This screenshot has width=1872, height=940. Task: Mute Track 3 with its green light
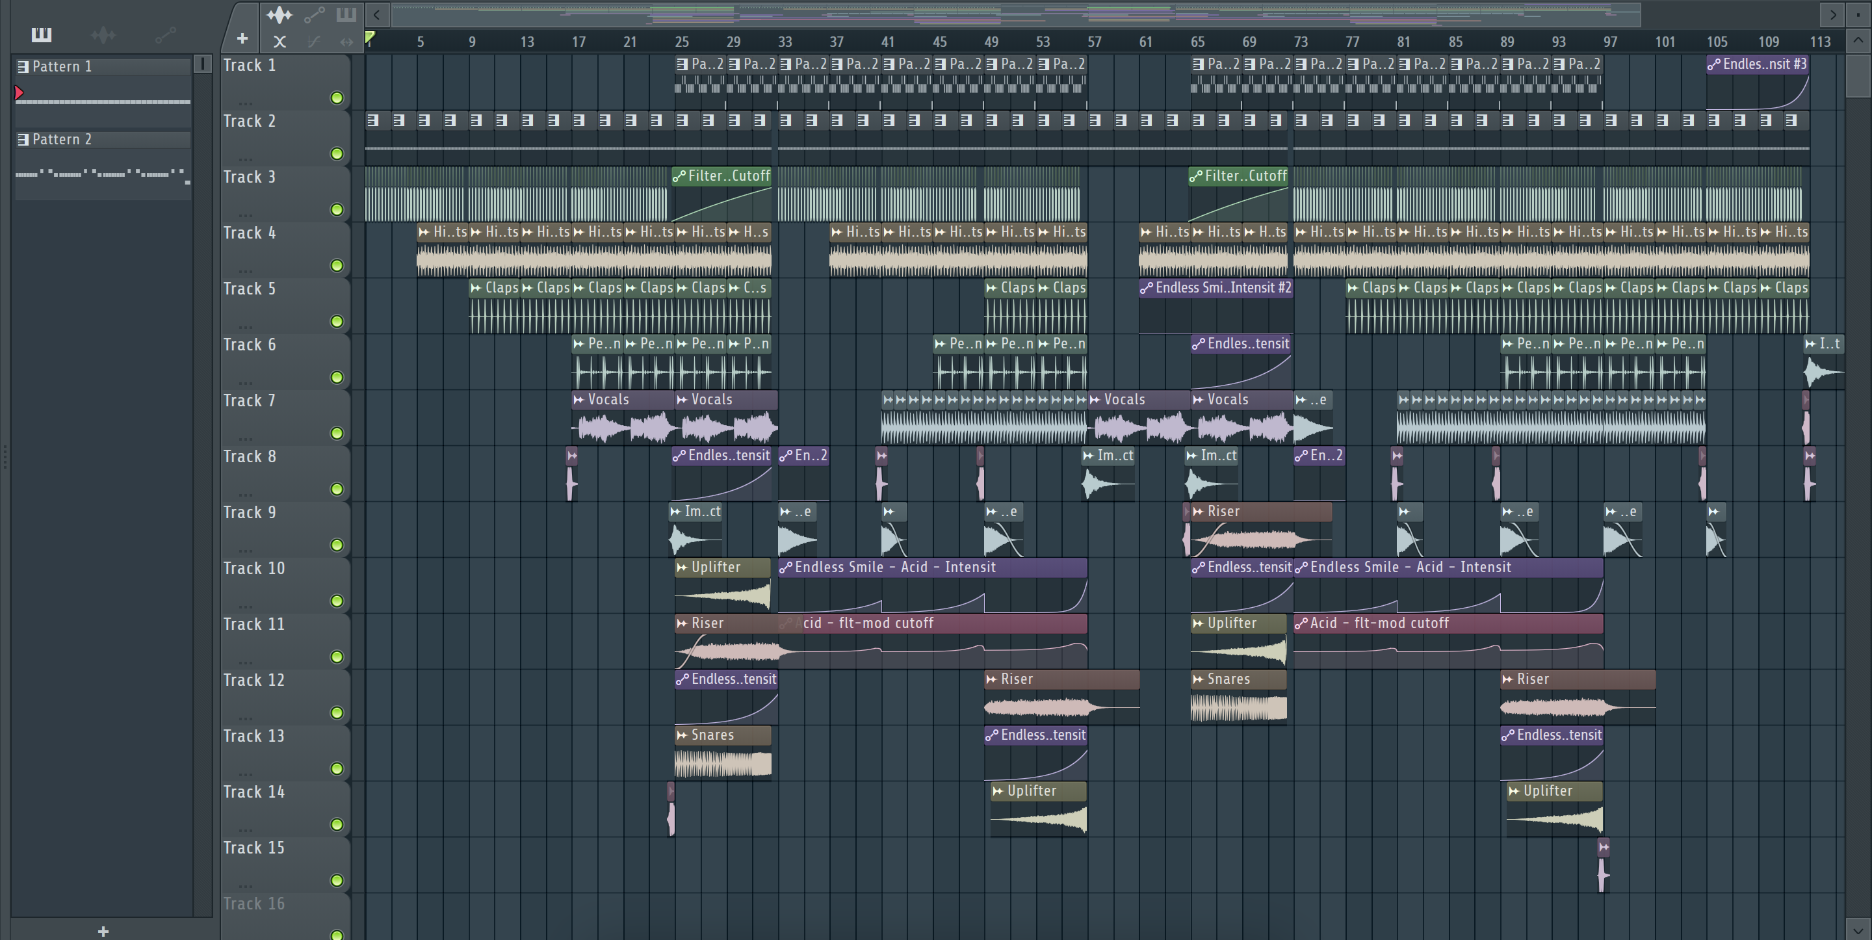(x=337, y=209)
